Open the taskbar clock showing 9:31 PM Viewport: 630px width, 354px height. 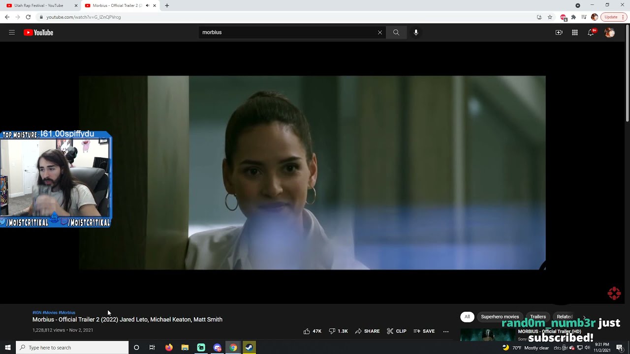pos(601,348)
